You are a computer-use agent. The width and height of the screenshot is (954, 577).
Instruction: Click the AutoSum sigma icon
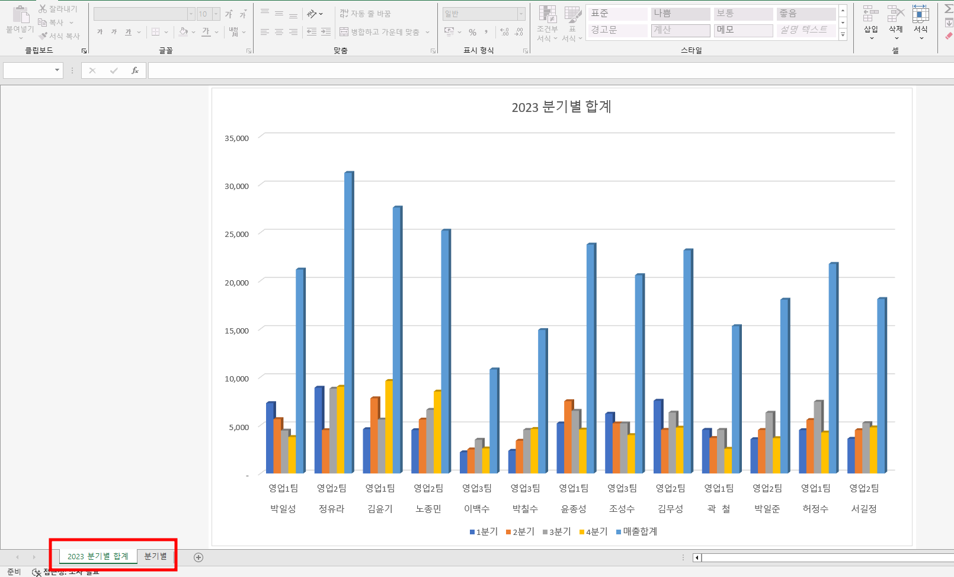click(949, 9)
